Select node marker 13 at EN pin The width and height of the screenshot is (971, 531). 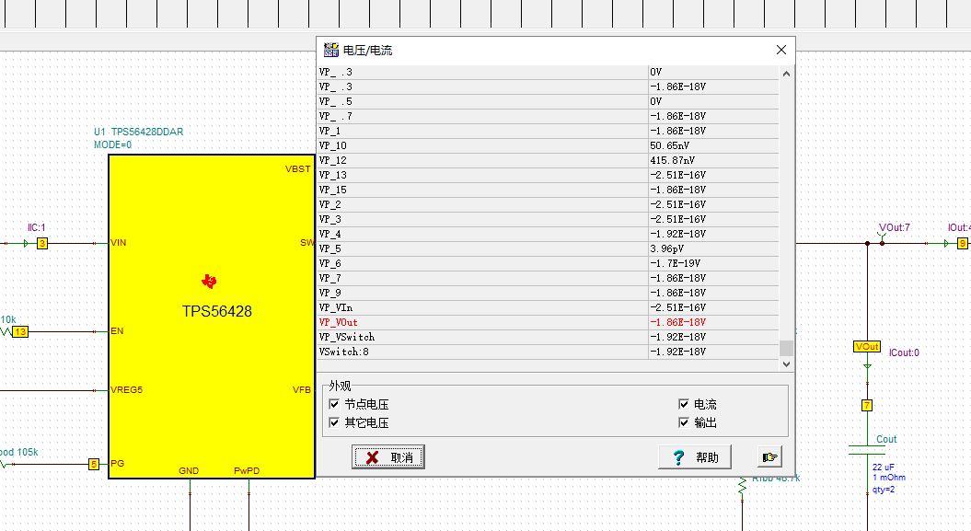click(x=20, y=331)
